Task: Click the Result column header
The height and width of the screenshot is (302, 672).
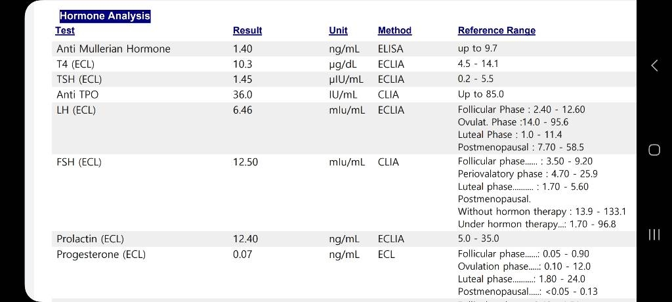Action: coord(247,30)
